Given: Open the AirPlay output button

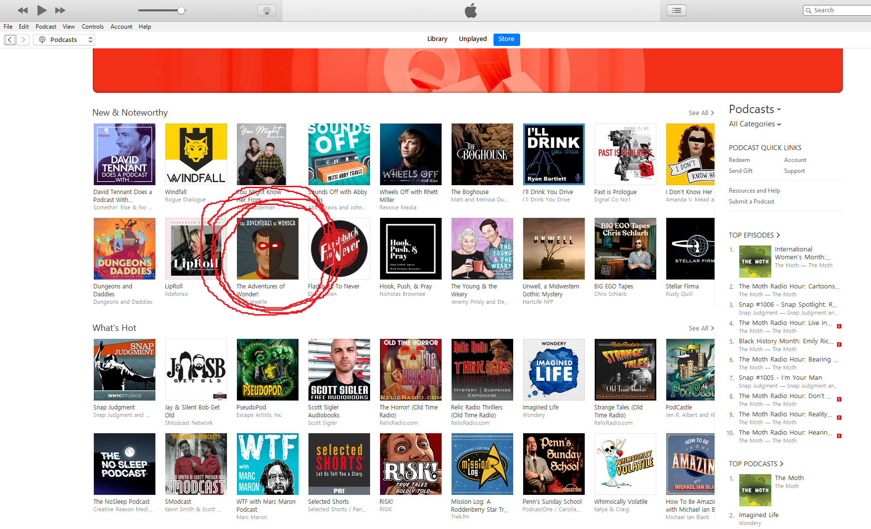Looking at the screenshot, I should (266, 10).
